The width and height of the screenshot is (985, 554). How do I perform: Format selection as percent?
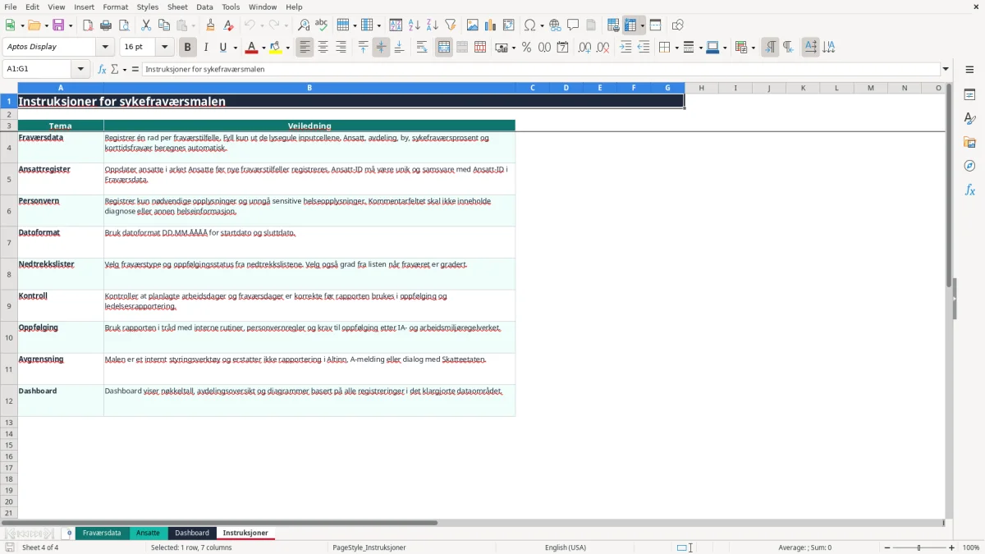[526, 48]
